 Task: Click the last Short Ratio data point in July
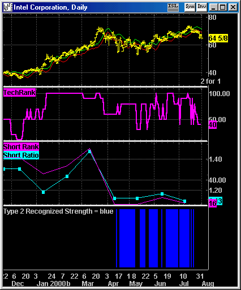click(184, 201)
